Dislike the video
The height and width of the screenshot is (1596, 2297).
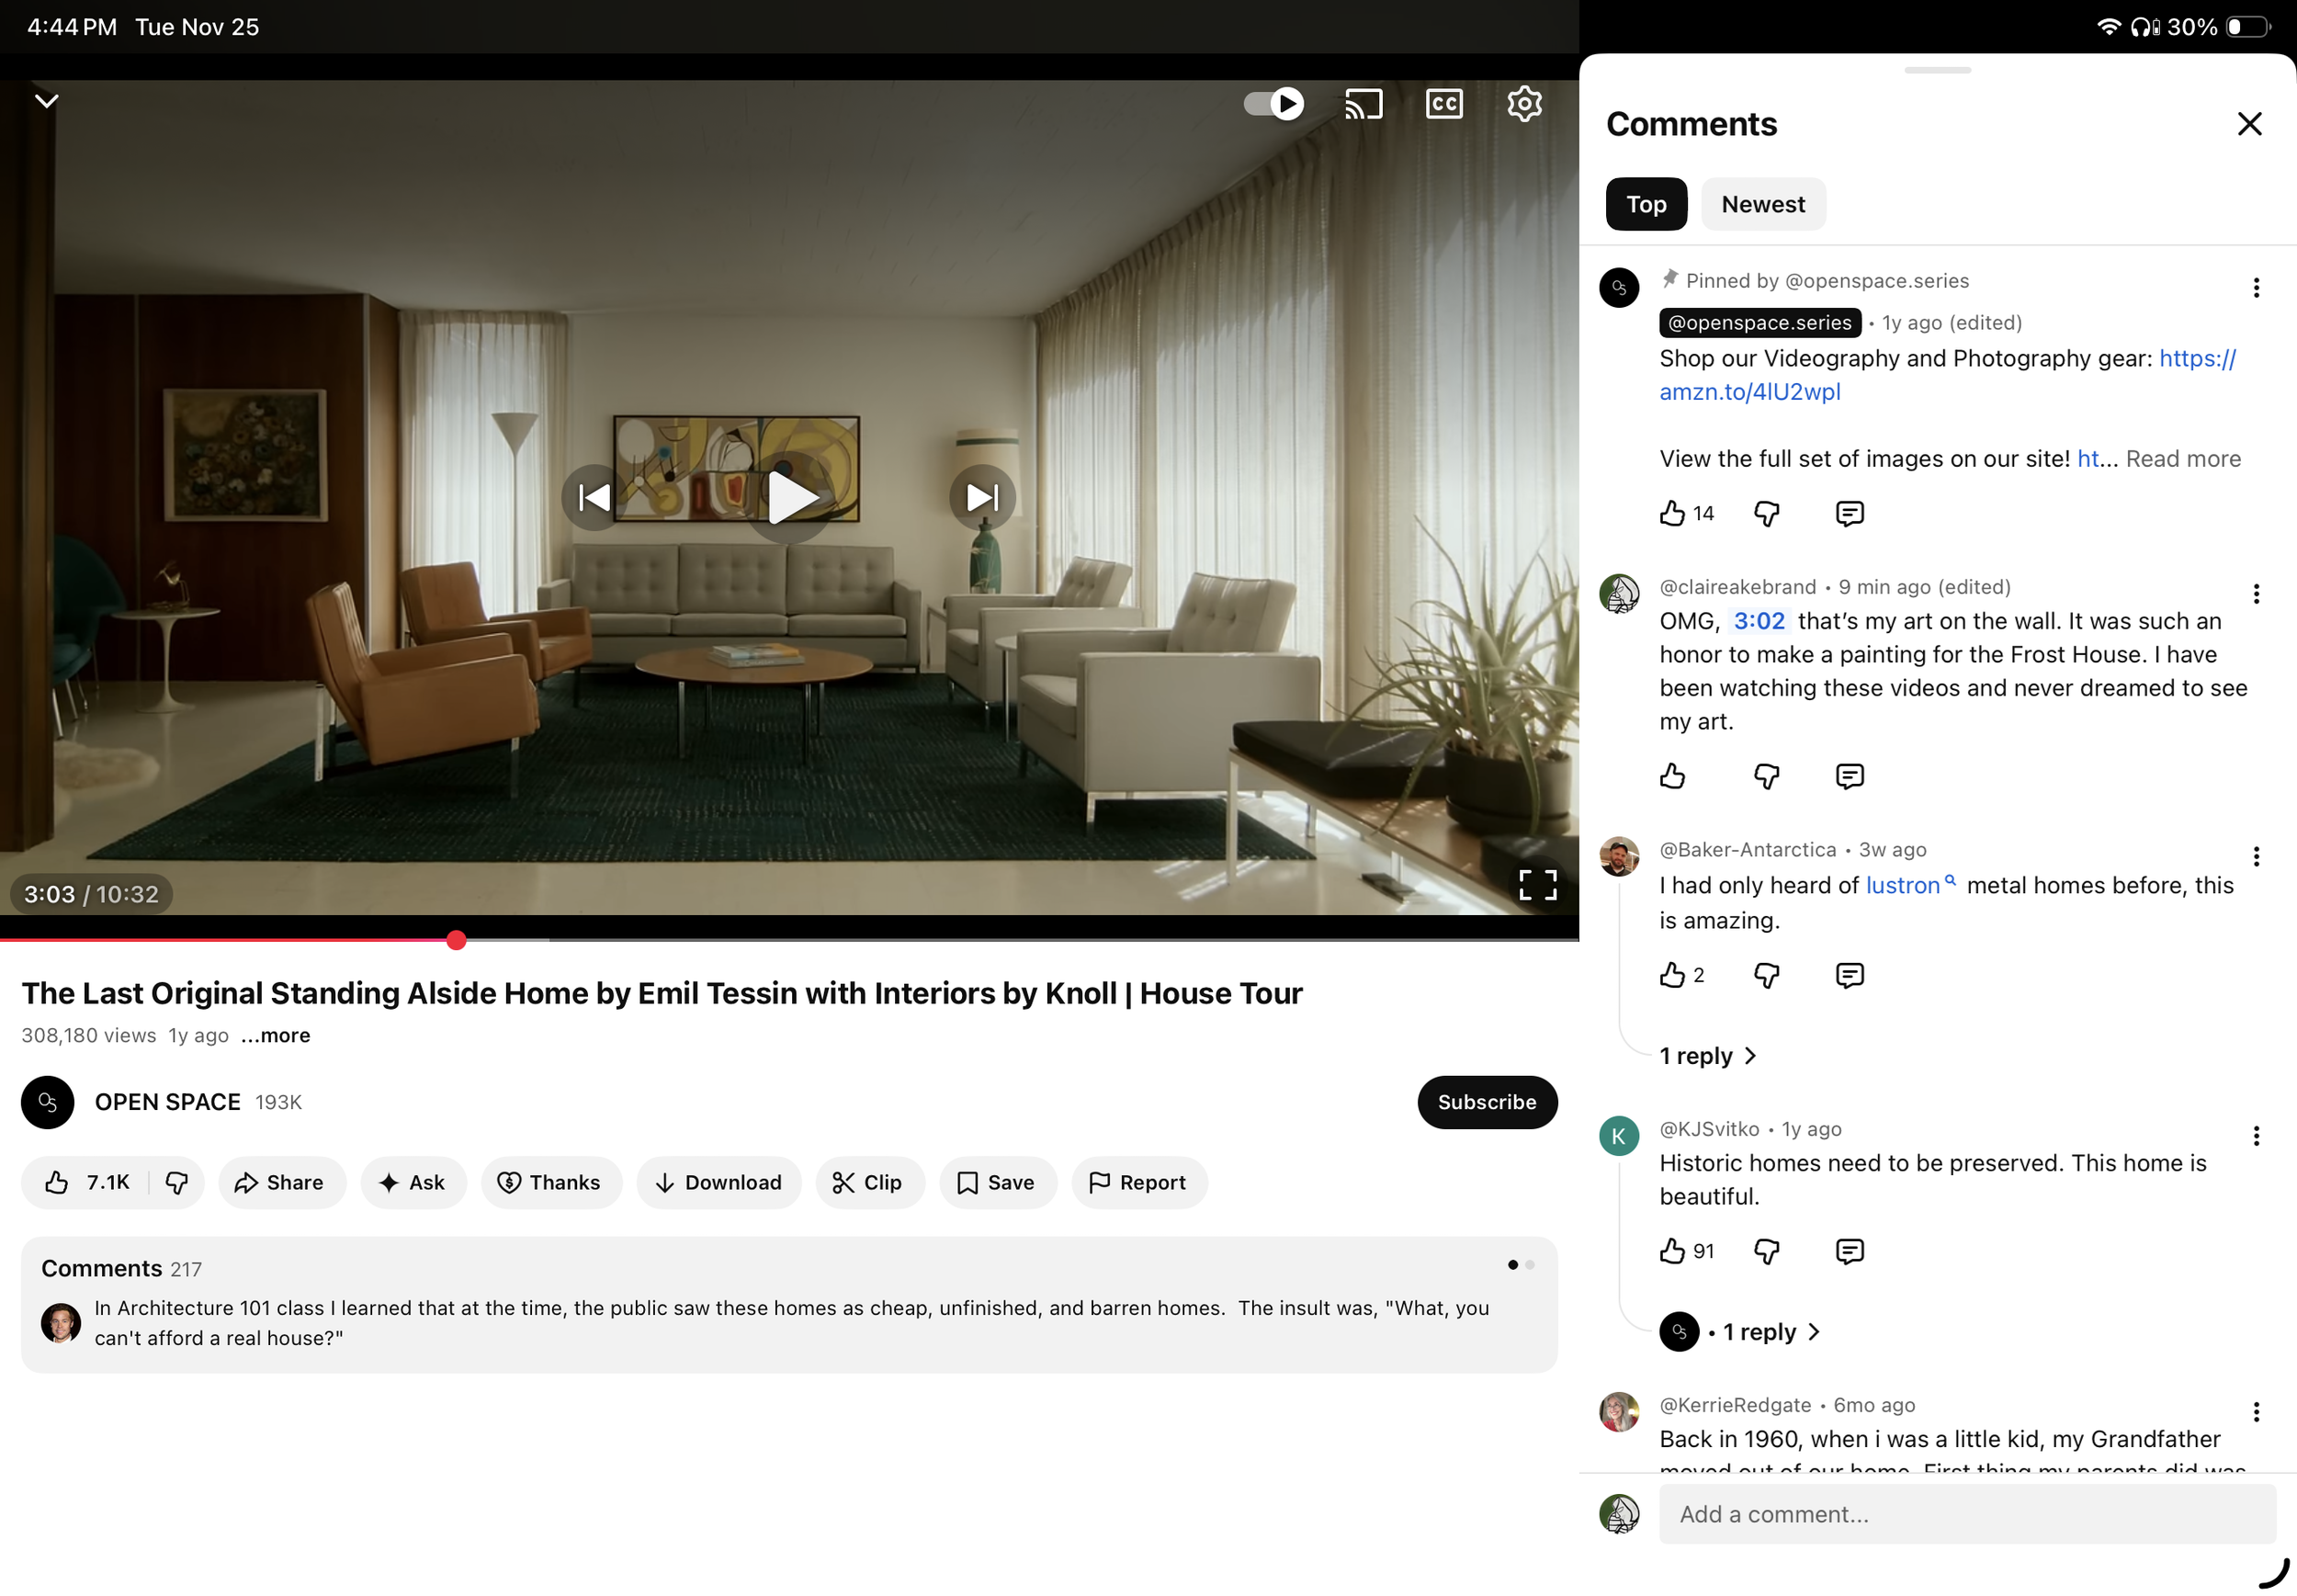tap(177, 1183)
